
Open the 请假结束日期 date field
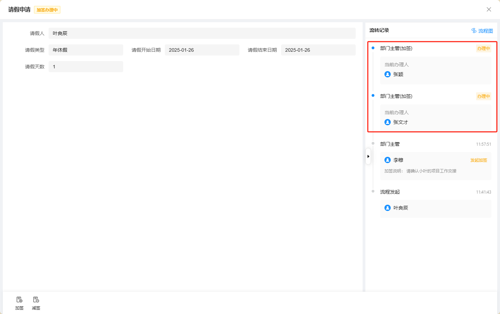click(x=318, y=50)
